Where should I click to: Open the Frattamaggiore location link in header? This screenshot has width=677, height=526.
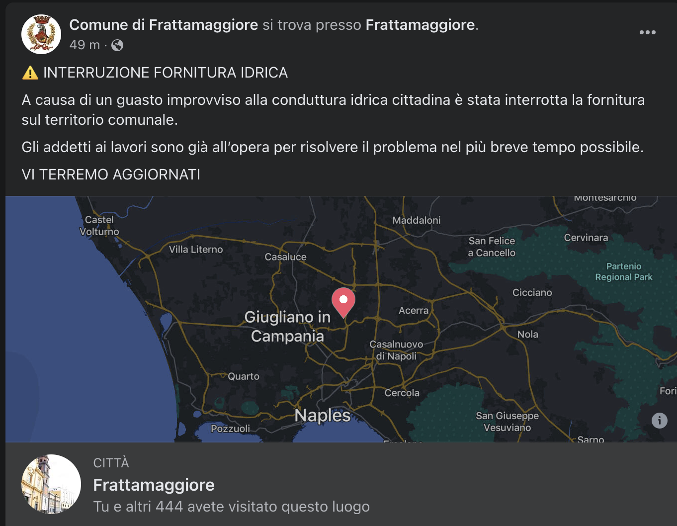point(421,25)
